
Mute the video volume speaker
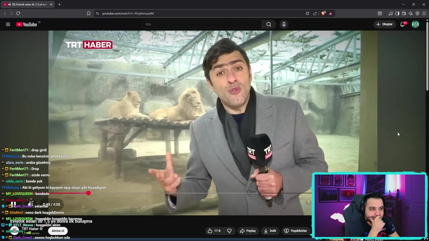30,204
